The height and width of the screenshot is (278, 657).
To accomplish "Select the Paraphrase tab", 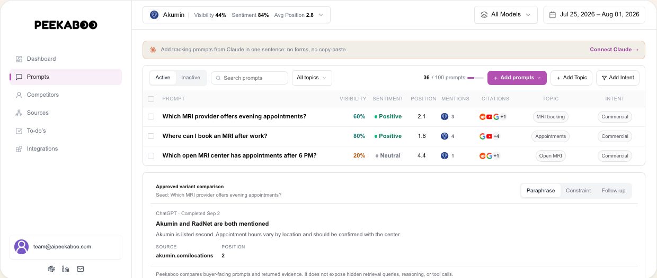I will [x=540, y=191].
